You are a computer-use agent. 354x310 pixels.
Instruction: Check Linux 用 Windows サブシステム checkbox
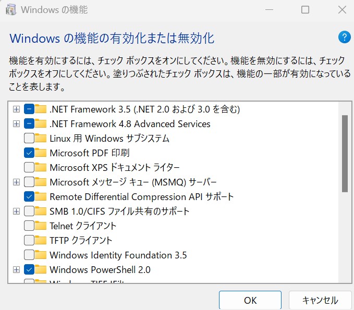(29, 139)
